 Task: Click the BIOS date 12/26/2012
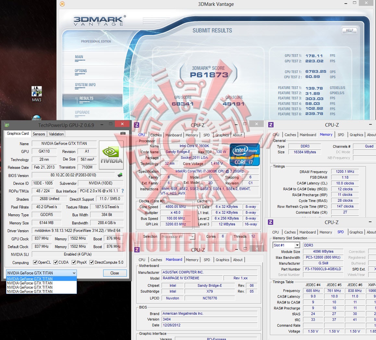[x=209, y=325]
